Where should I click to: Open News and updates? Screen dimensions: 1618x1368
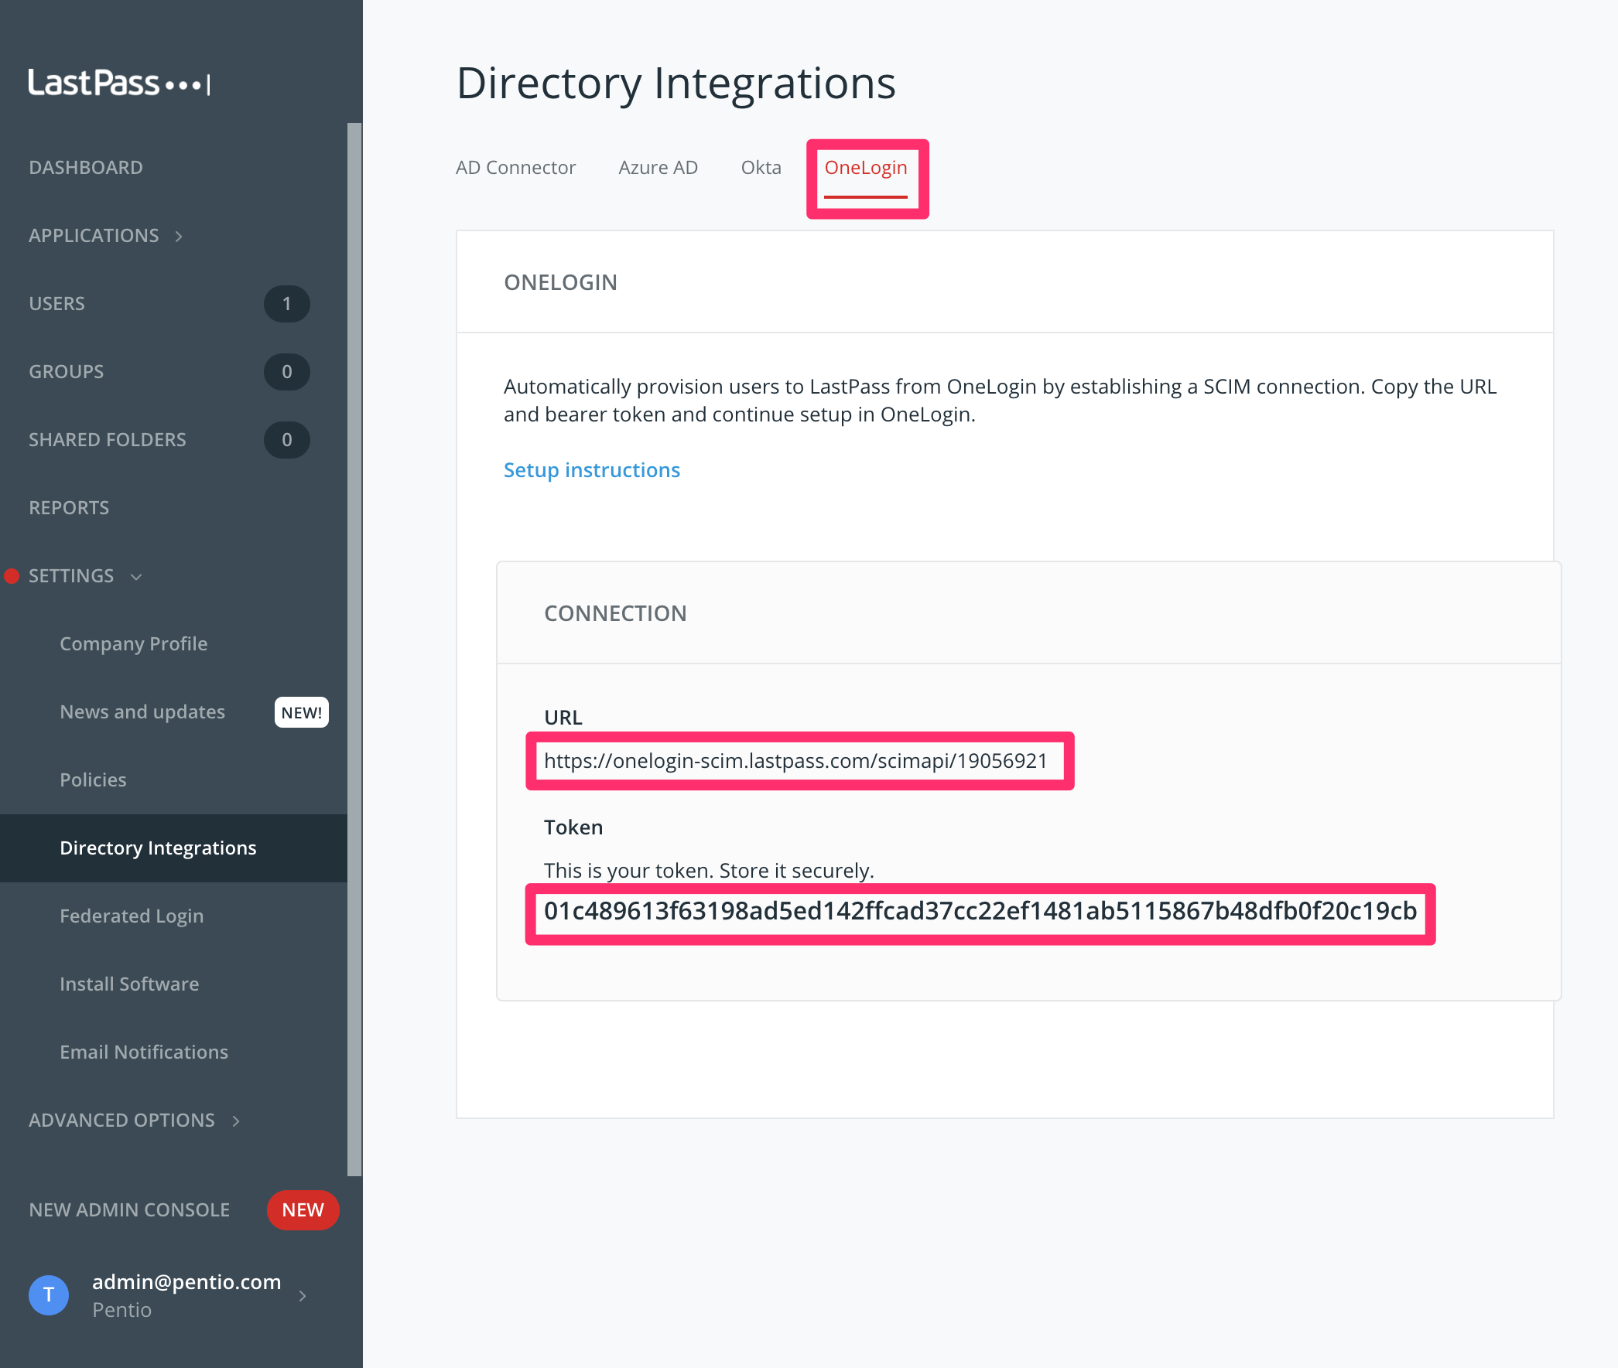(x=142, y=712)
